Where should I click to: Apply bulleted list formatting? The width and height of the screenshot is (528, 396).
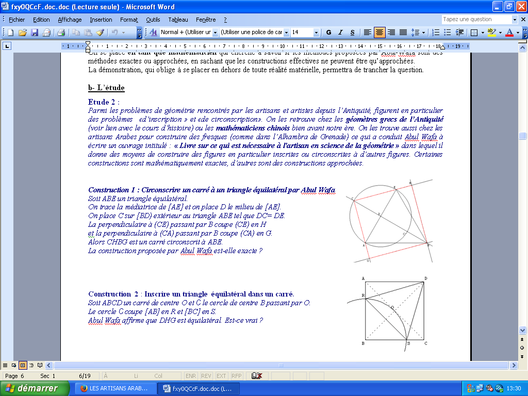448,32
